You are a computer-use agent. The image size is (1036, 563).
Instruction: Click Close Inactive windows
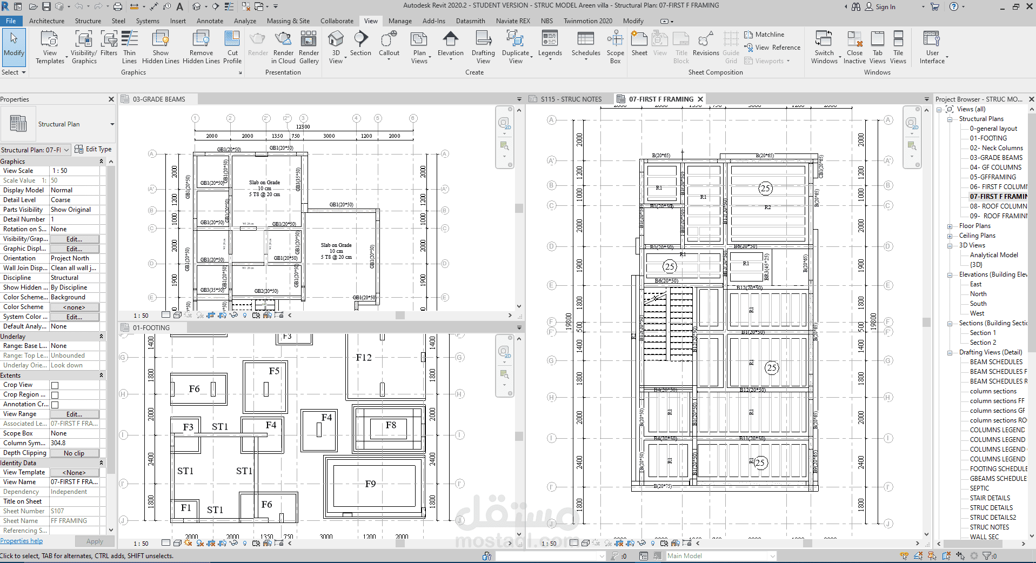(854, 47)
